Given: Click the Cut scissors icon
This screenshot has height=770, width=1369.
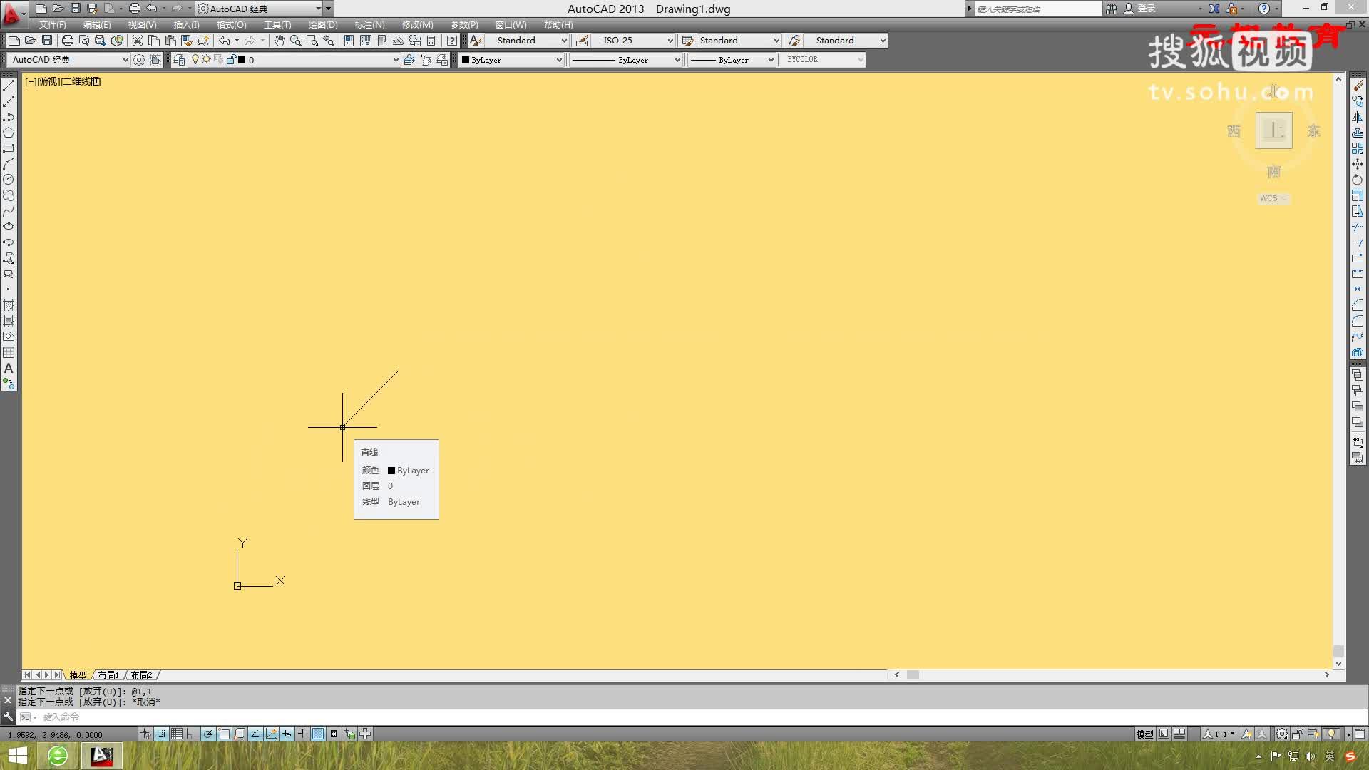Looking at the screenshot, I should [x=138, y=41].
